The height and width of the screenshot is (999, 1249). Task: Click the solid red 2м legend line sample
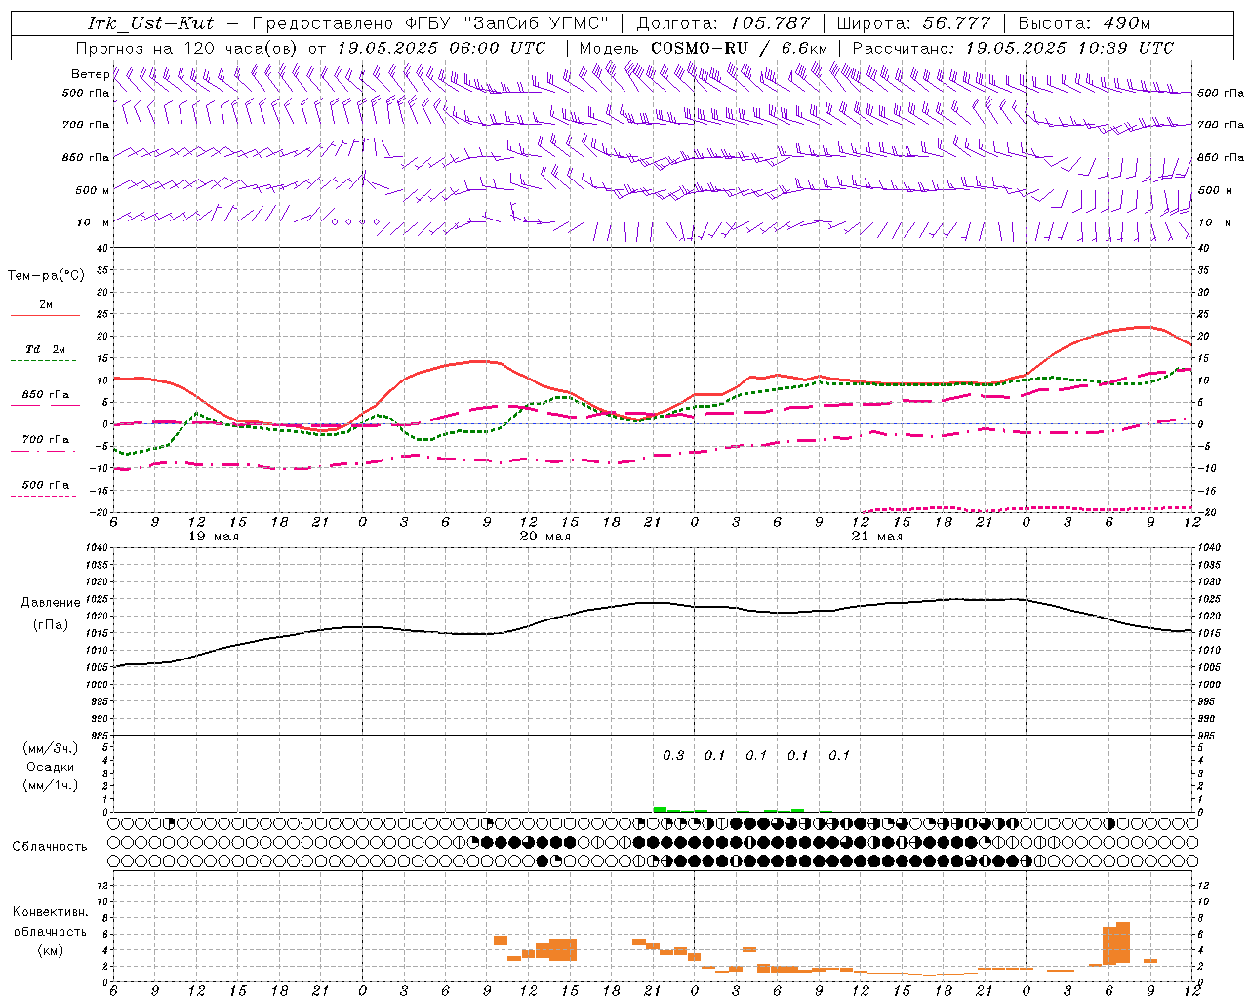click(45, 316)
